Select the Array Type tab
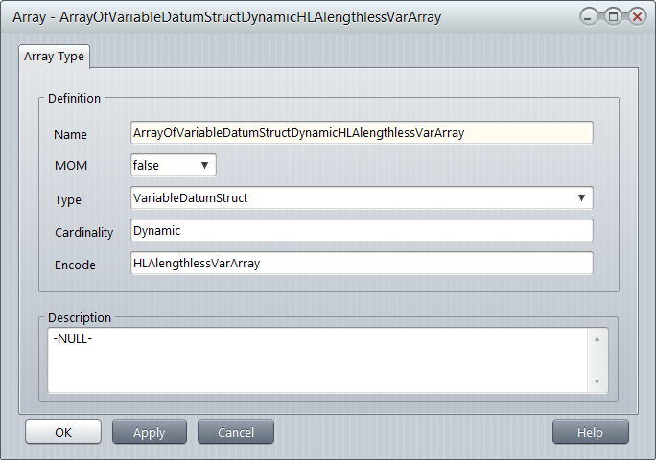Screen dimensions: 656x460 click(x=56, y=57)
